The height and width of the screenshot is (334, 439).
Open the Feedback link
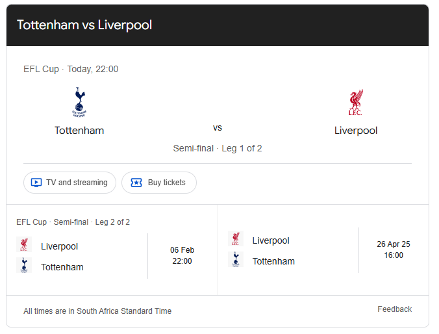click(394, 309)
